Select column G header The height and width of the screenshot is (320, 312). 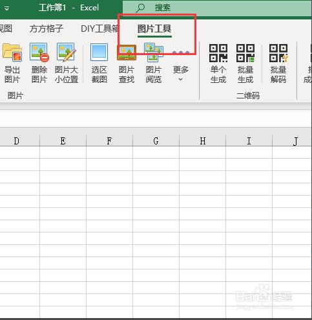(x=156, y=141)
